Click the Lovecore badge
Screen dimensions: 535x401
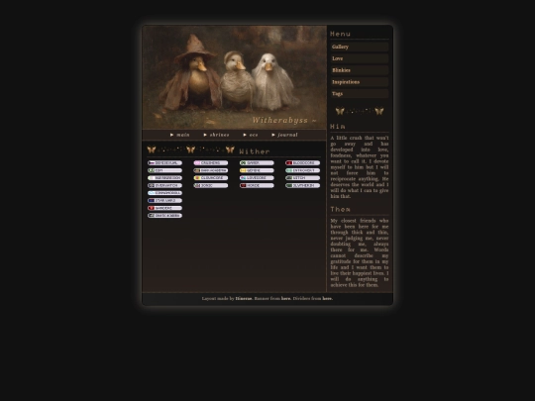click(257, 178)
